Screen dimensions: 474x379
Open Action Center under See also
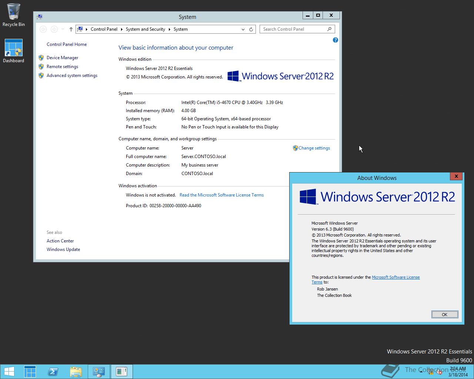(60, 241)
